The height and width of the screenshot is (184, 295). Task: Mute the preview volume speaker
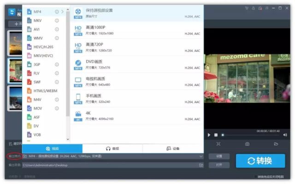click(x=285, y=135)
